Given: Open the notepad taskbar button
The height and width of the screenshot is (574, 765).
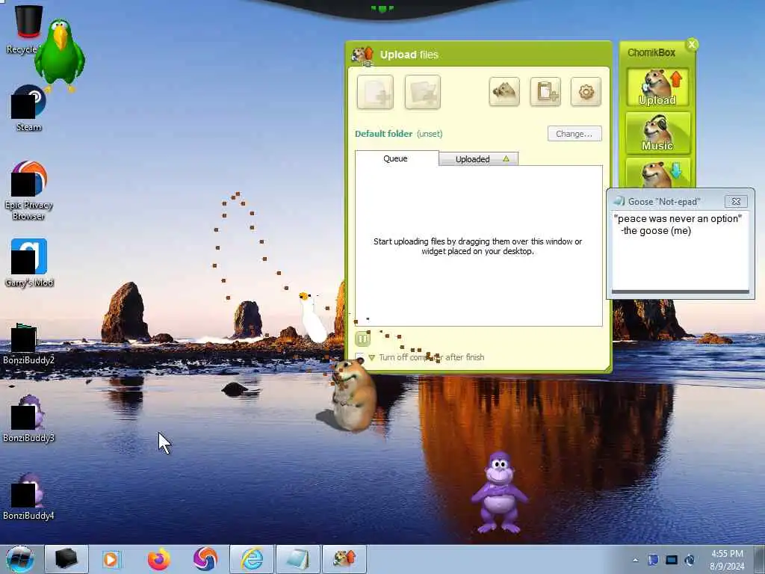Looking at the screenshot, I should click(297, 559).
